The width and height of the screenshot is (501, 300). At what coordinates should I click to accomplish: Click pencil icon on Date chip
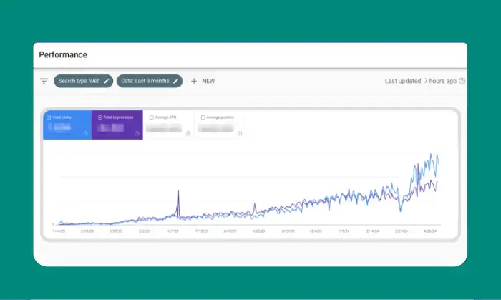click(x=175, y=81)
